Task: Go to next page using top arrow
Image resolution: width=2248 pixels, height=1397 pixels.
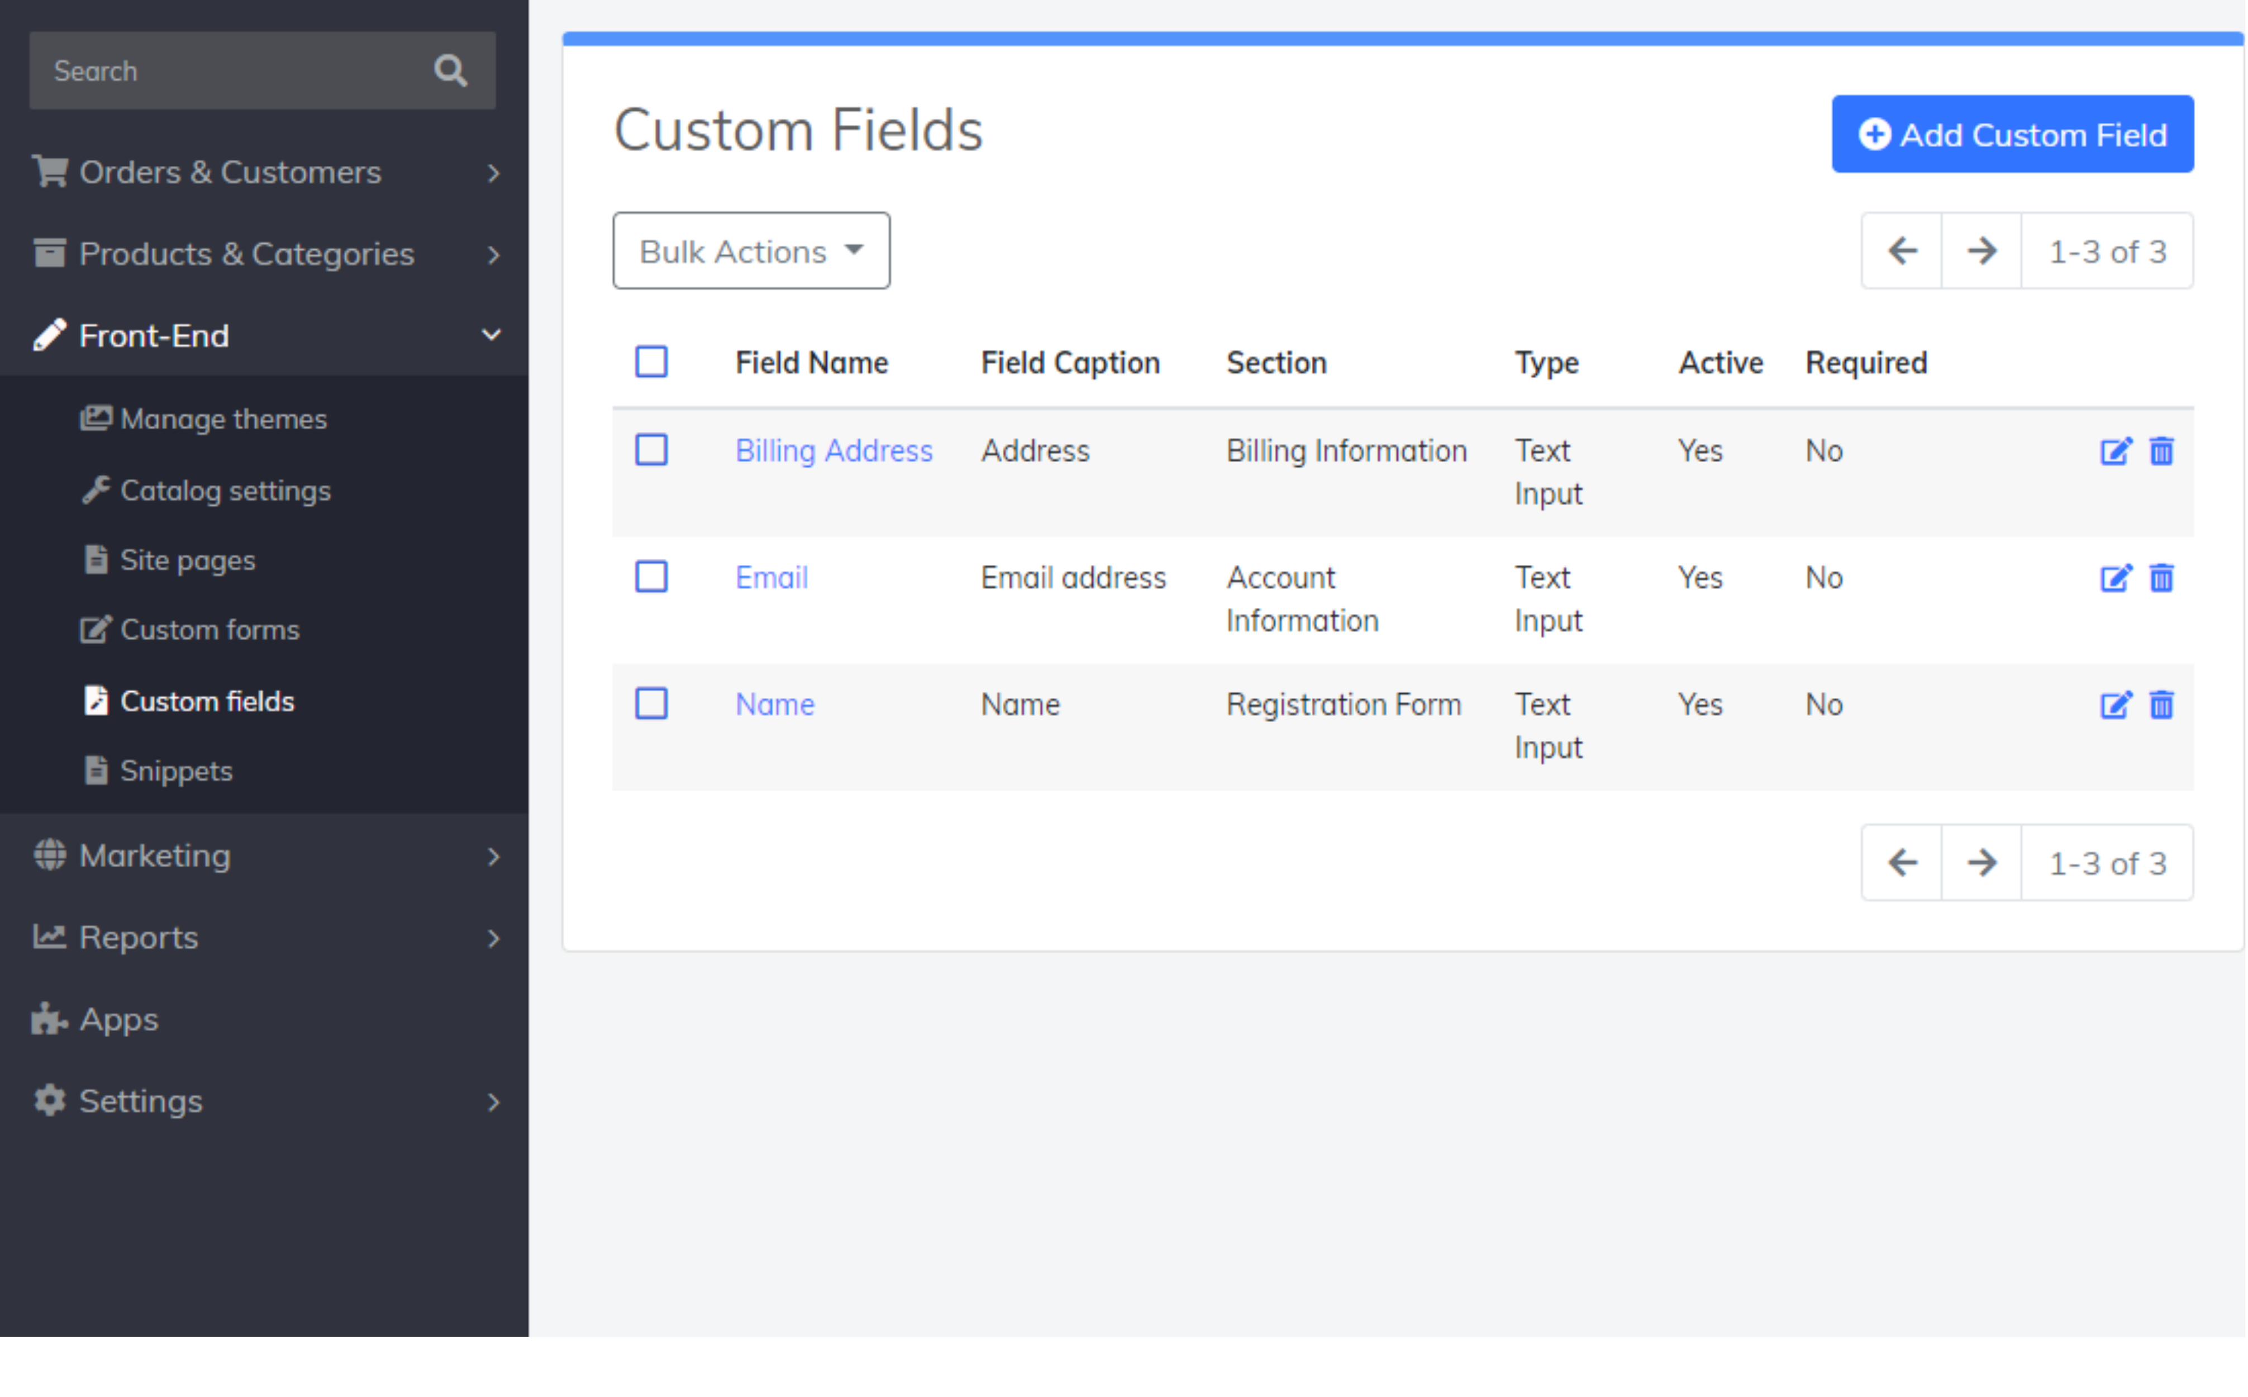Action: (1981, 251)
